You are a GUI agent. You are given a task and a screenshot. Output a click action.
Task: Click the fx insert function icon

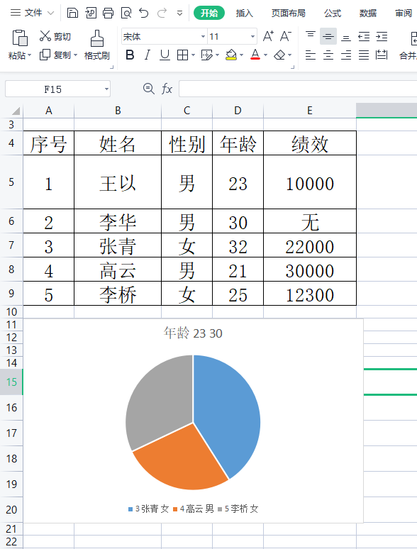[x=167, y=89]
